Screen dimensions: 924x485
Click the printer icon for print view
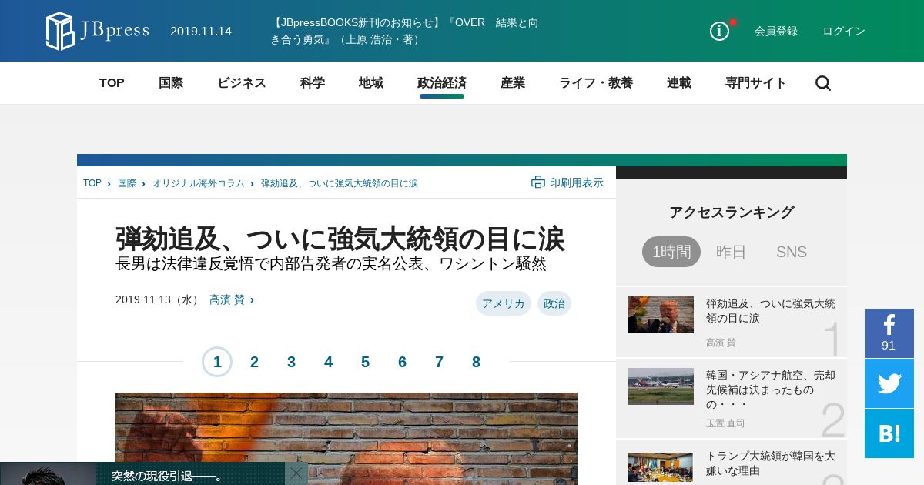538,182
